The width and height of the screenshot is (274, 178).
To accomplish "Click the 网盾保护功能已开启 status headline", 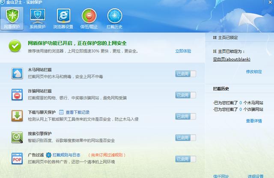I will (77, 43).
